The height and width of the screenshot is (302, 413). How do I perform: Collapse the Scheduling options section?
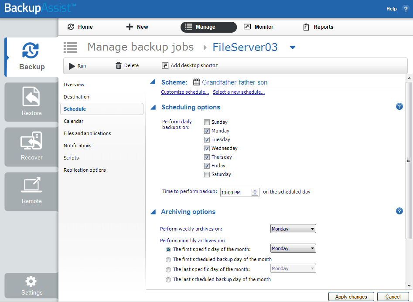[x=153, y=107]
